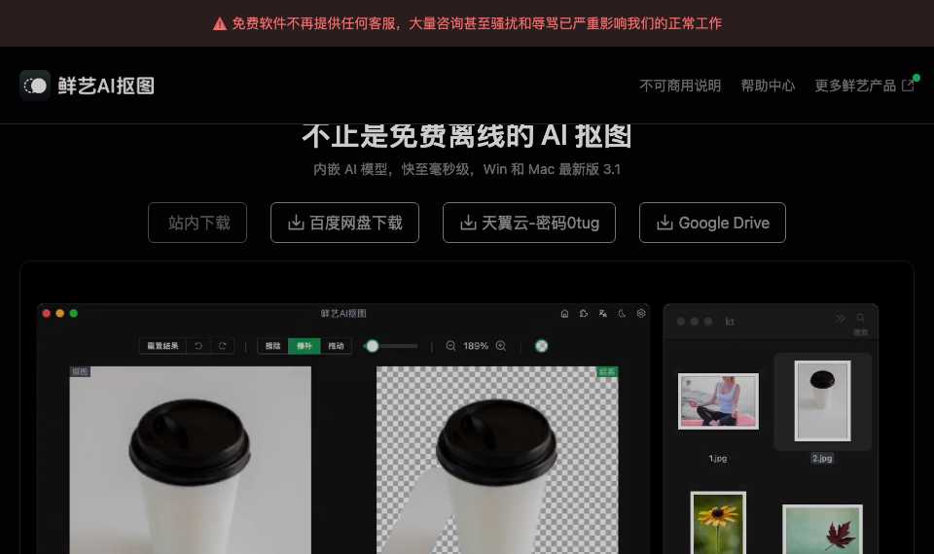The width and height of the screenshot is (934, 554).
Task: Open the settings gear icon in app titlebar
Action: point(641,314)
